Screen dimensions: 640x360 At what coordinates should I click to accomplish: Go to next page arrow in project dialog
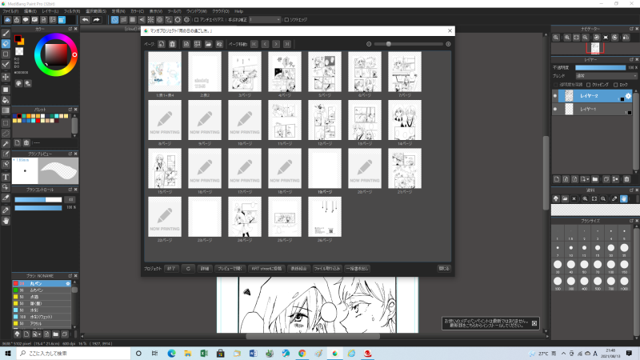pos(276,44)
